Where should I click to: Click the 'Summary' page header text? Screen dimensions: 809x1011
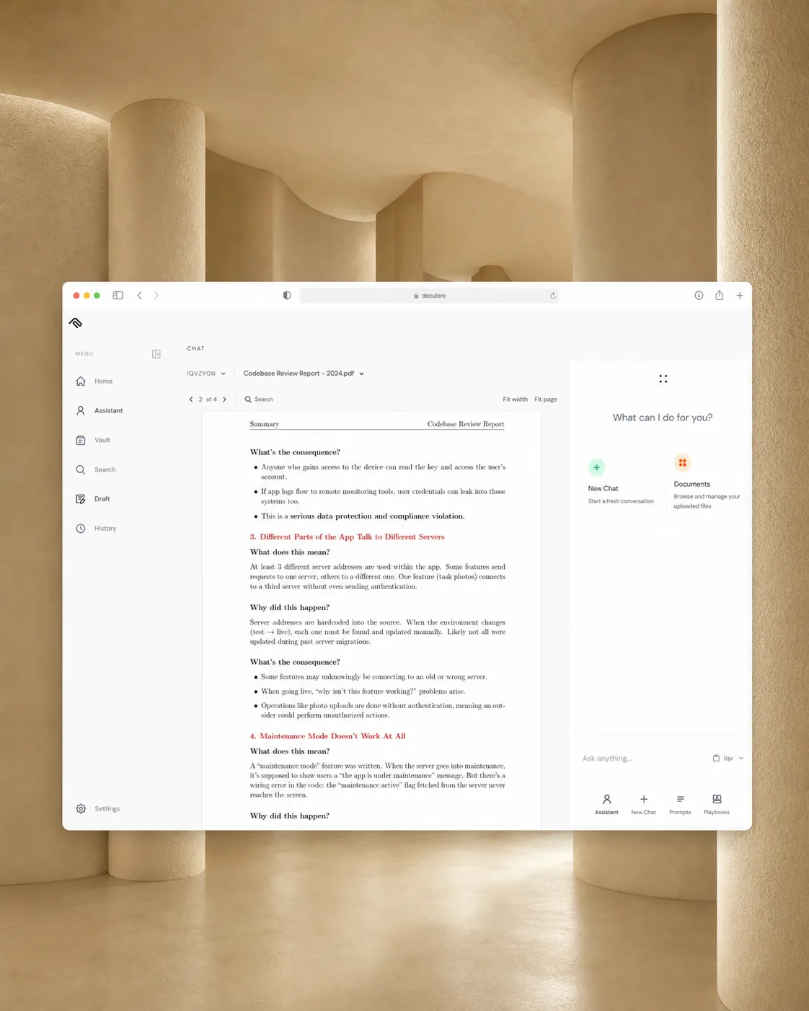coord(265,424)
